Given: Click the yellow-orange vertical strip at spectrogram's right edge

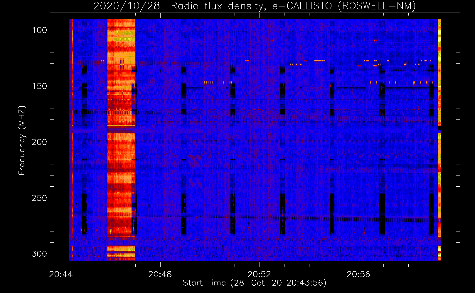Looking at the screenshot, I should pyautogui.click(x=439, y=140).
